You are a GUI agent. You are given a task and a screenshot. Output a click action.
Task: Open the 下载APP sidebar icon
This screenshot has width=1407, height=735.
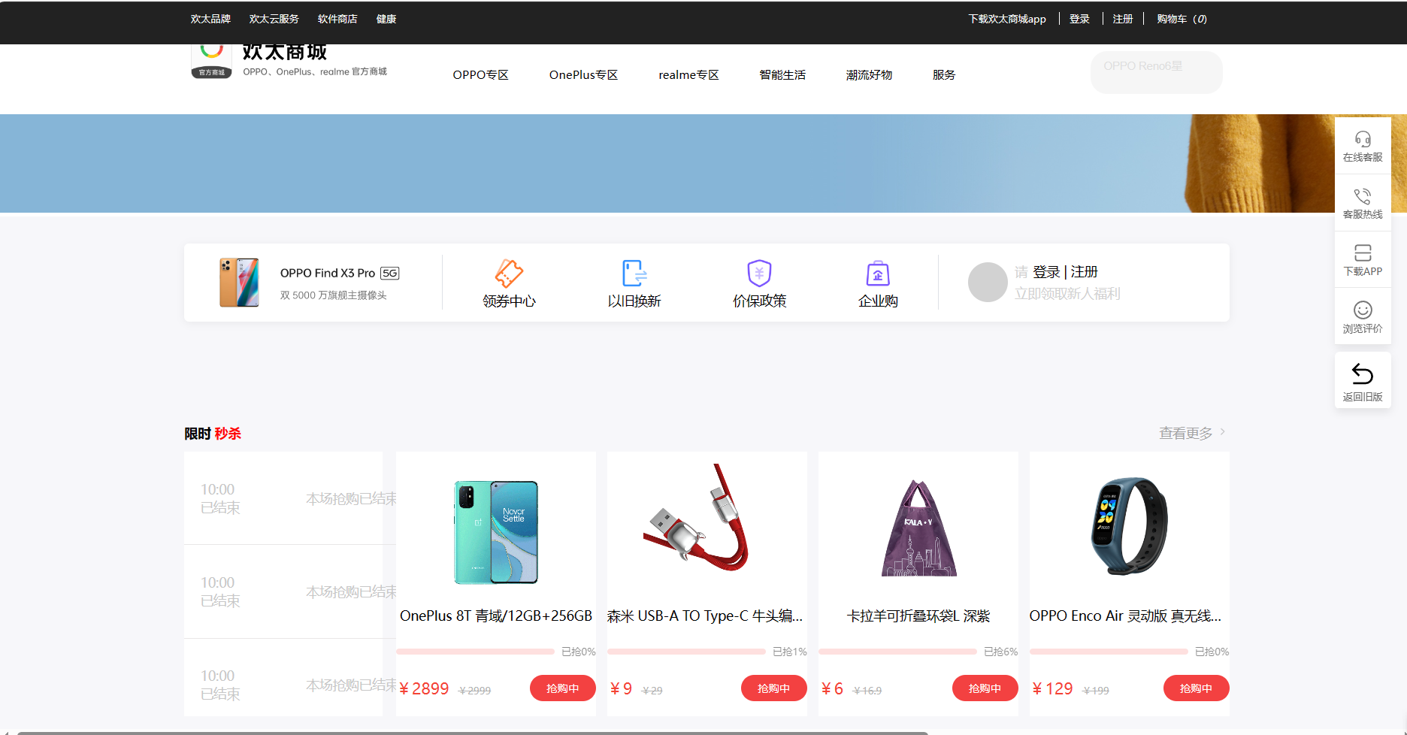[x=1363, y=253]
